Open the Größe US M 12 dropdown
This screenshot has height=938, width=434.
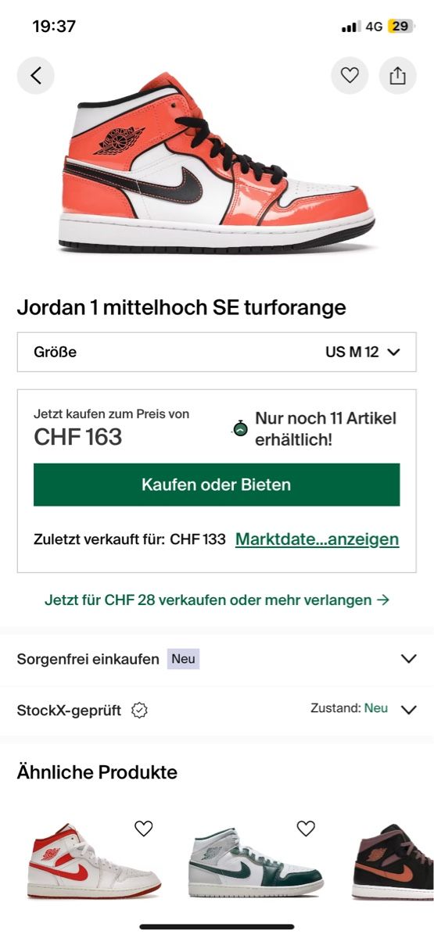pos(217,352)
